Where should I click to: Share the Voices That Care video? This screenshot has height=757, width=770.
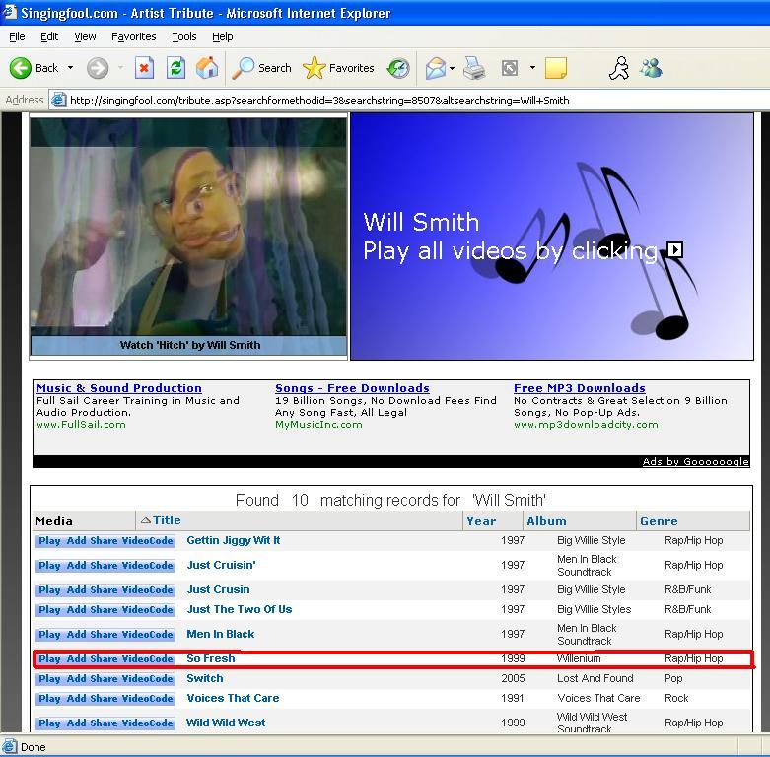[104, 699]
